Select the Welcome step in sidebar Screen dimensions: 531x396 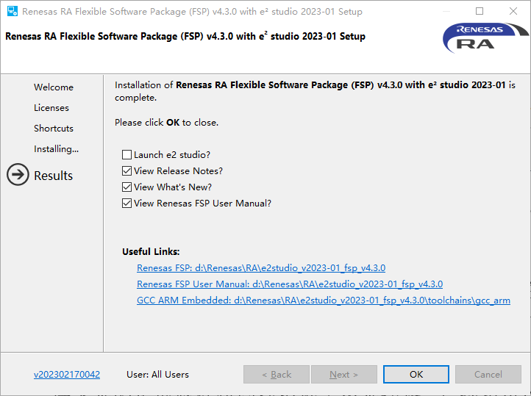click(x=54, y=87)
